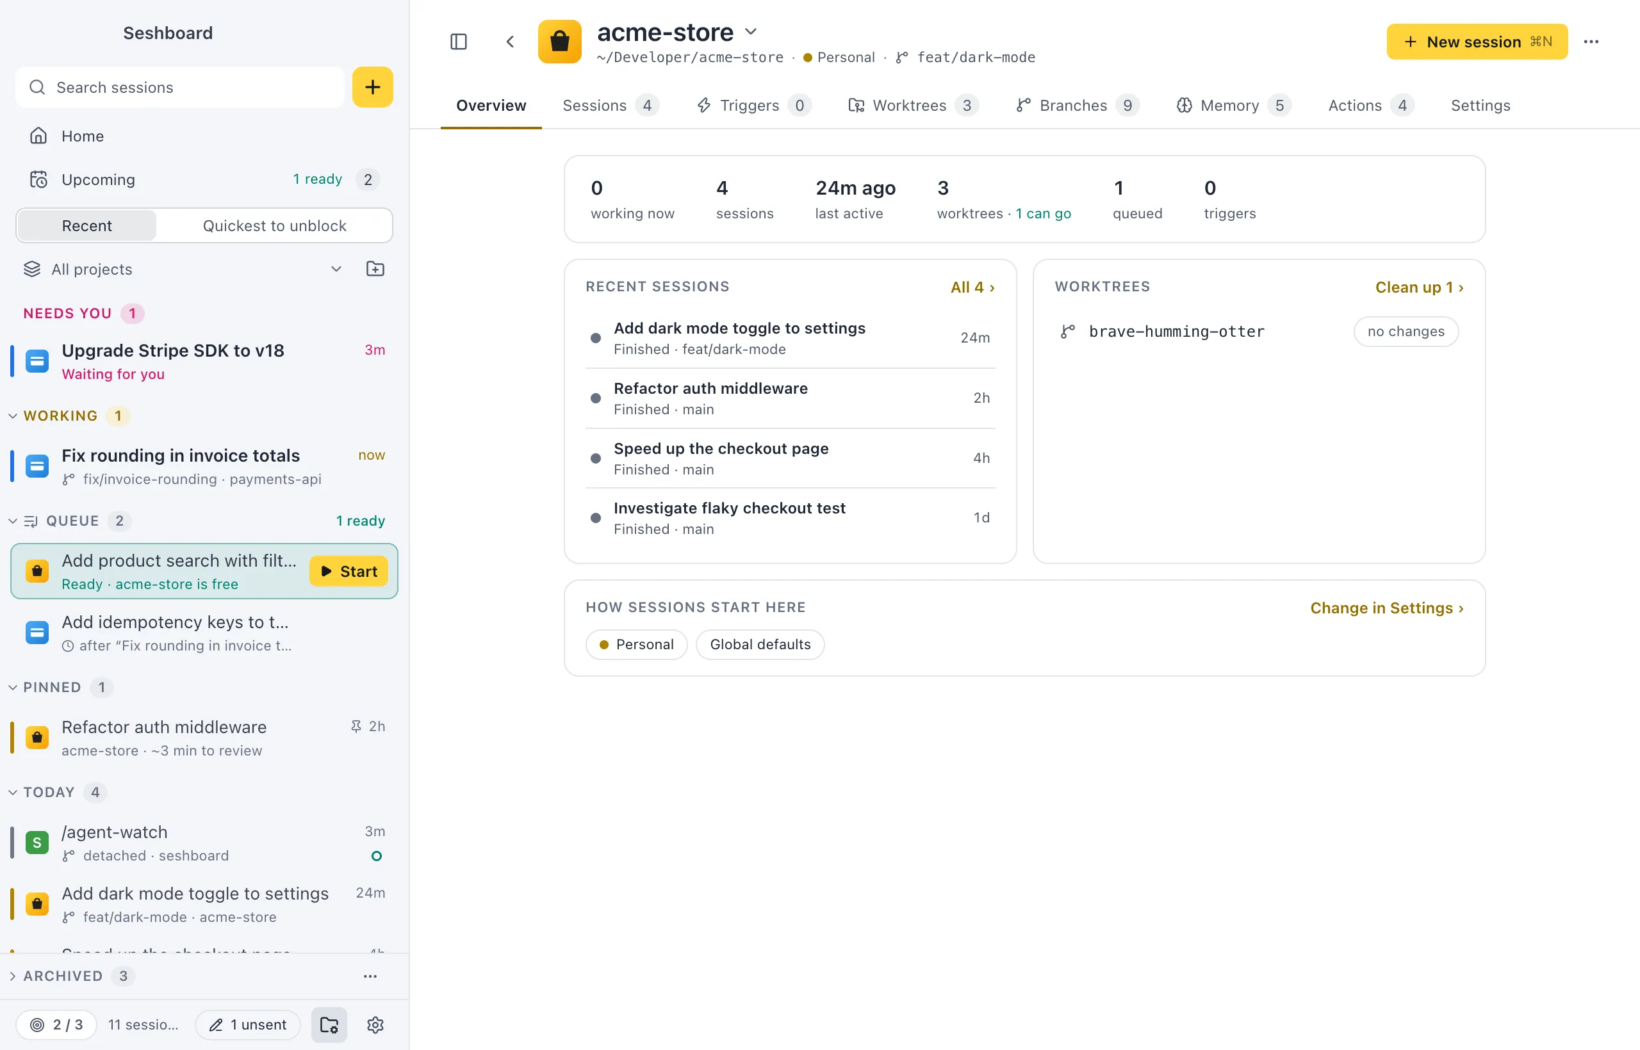Image resolution: width=1640 pixels, height=1050 pixels.
Task: Expand the Archived section
Action: coord(13,976)
